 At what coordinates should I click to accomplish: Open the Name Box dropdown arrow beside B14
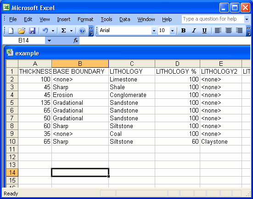(49, 41)
